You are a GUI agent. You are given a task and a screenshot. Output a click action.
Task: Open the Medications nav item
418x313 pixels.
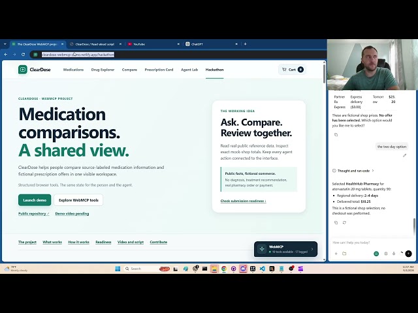pyautogui.click(x=73, y=70)
